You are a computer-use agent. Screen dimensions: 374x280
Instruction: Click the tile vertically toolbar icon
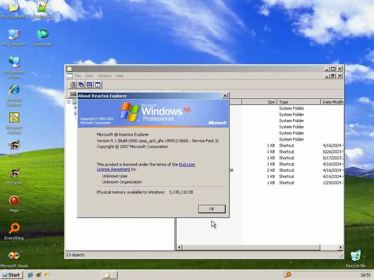[98, 85]
